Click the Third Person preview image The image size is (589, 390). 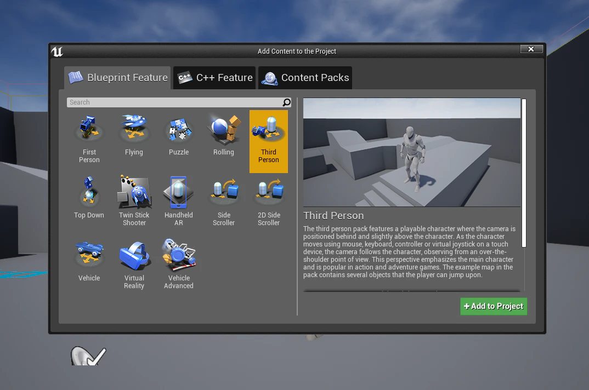click(x=412, y=152)
